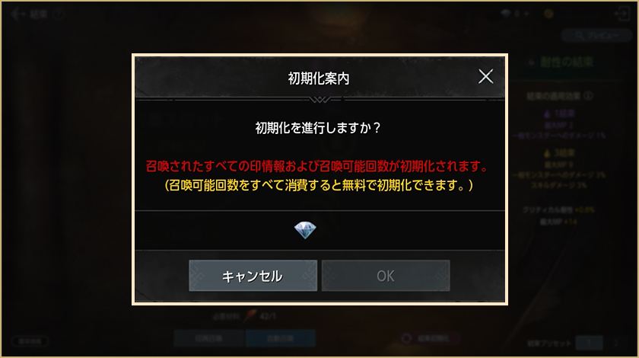Viewport: 639px width, 358px height.
Task: Click the plus icon beside diamond balance
Action: (x=526, y=14)
